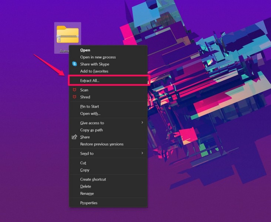Viewport: 271px width, 222px height.
Task: Select Create shortcut option
Action: (93, 179)
